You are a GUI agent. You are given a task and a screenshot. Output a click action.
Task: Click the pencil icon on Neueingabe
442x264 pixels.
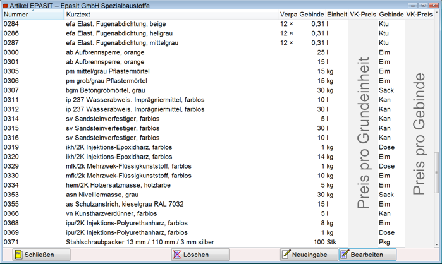(286, 254)
